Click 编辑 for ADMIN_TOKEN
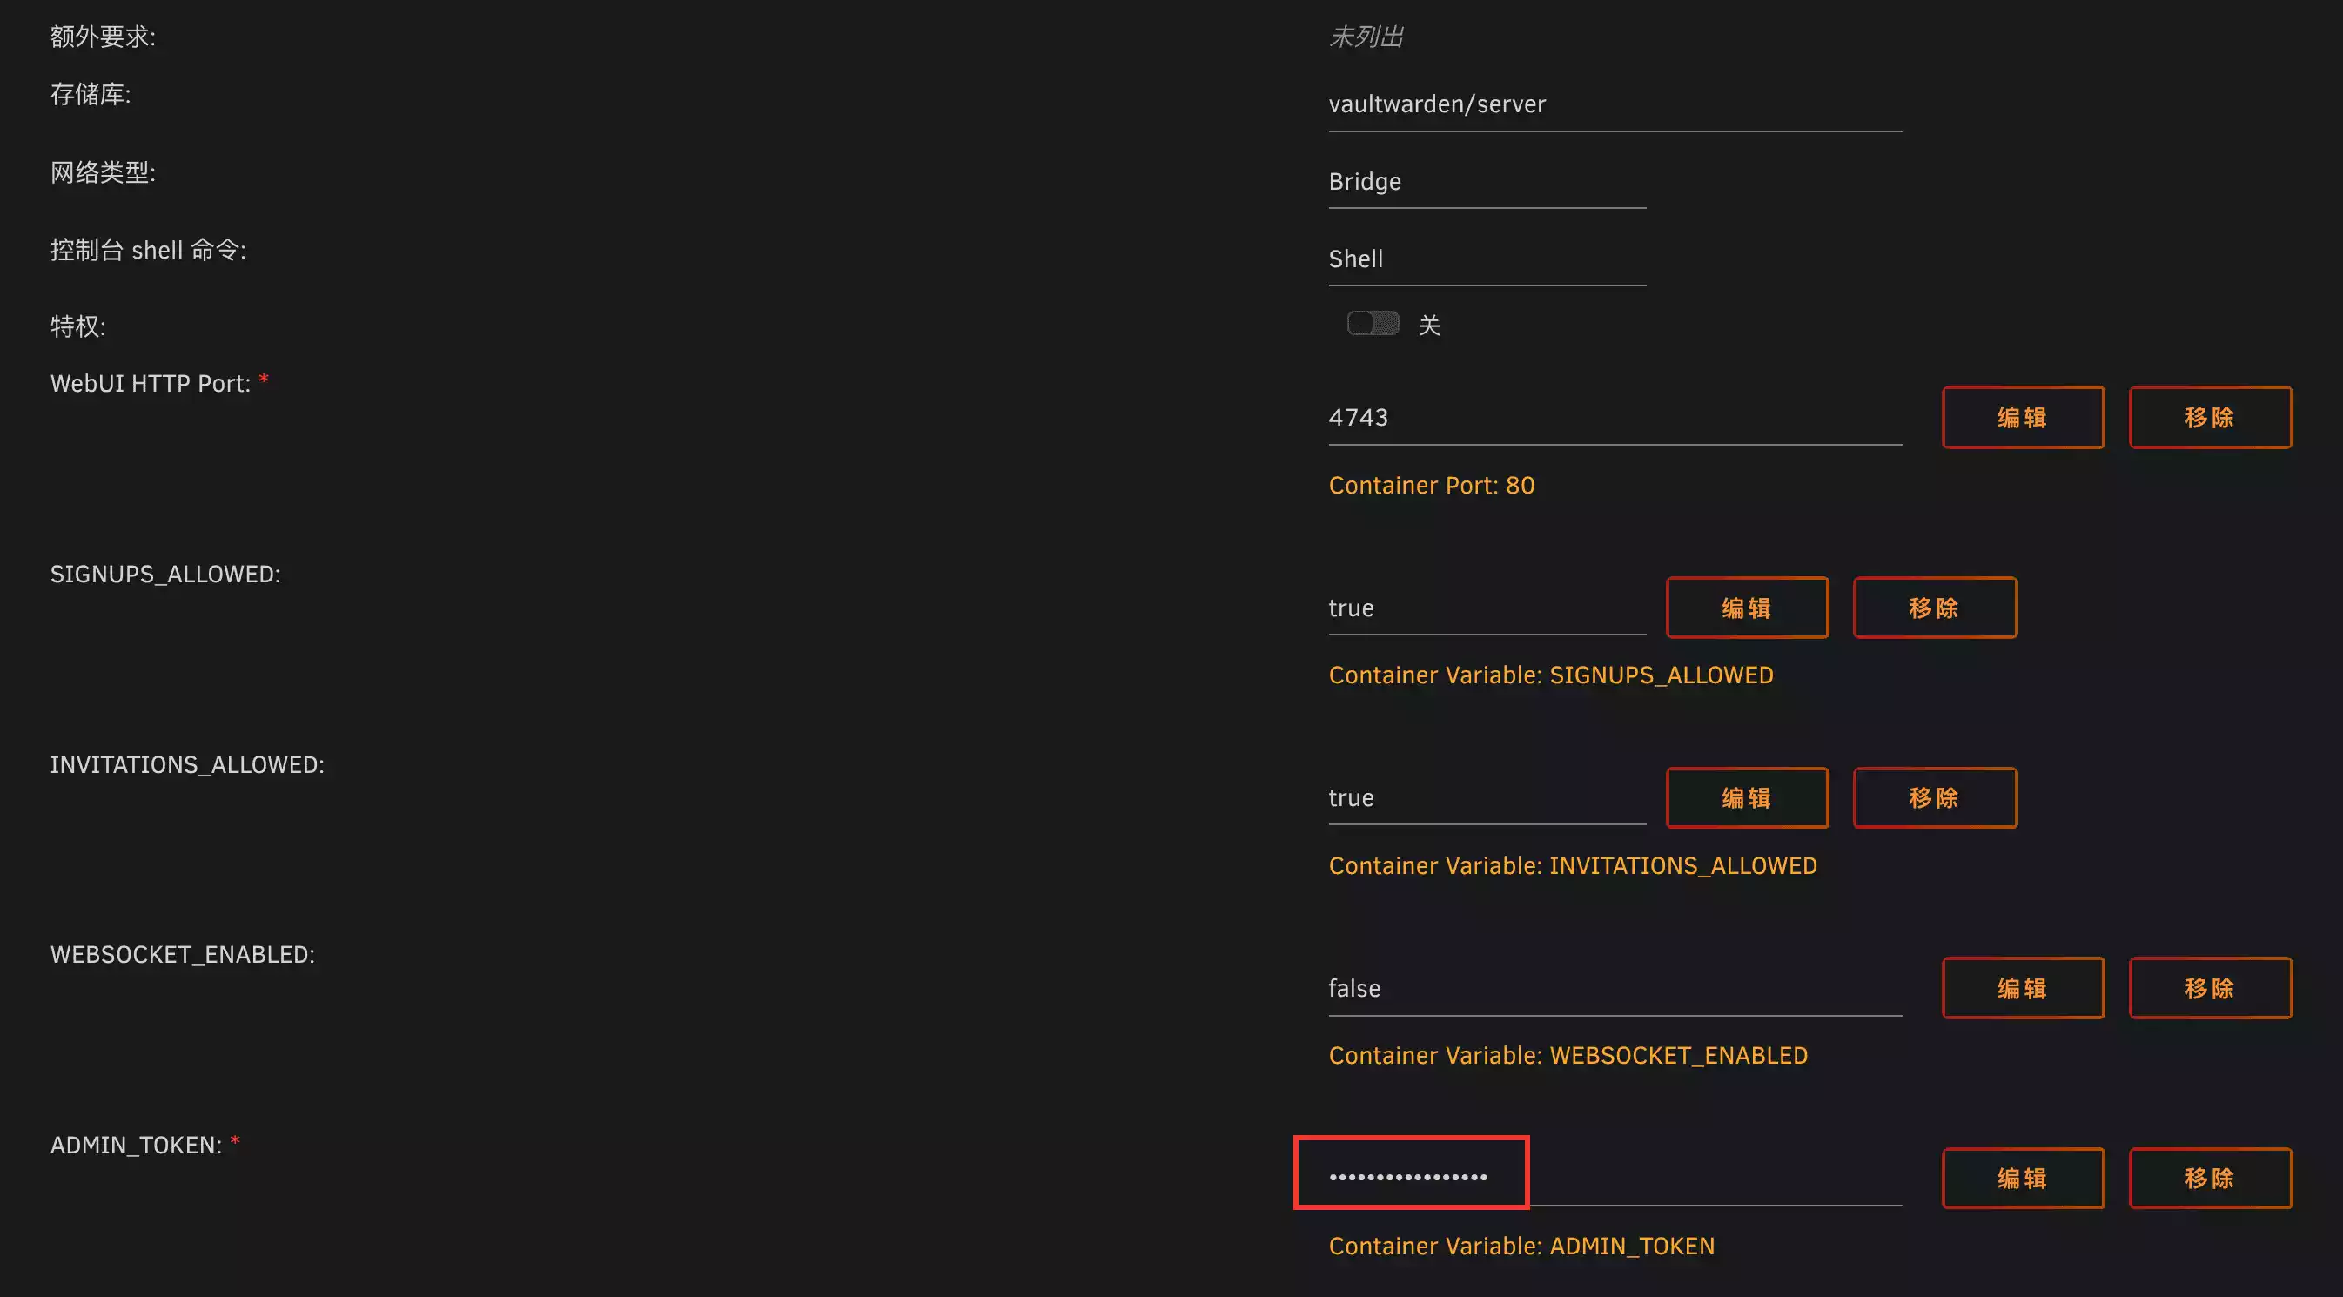The width and height of the screenshot is (2343, 1297). [2022, 1178]
